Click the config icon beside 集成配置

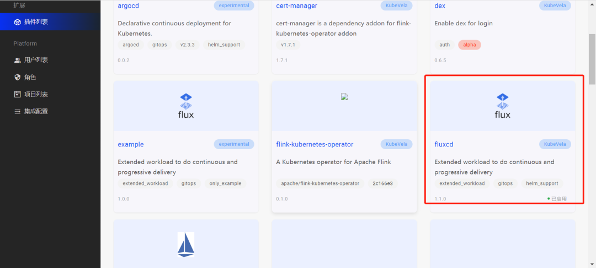coord(17,112)
